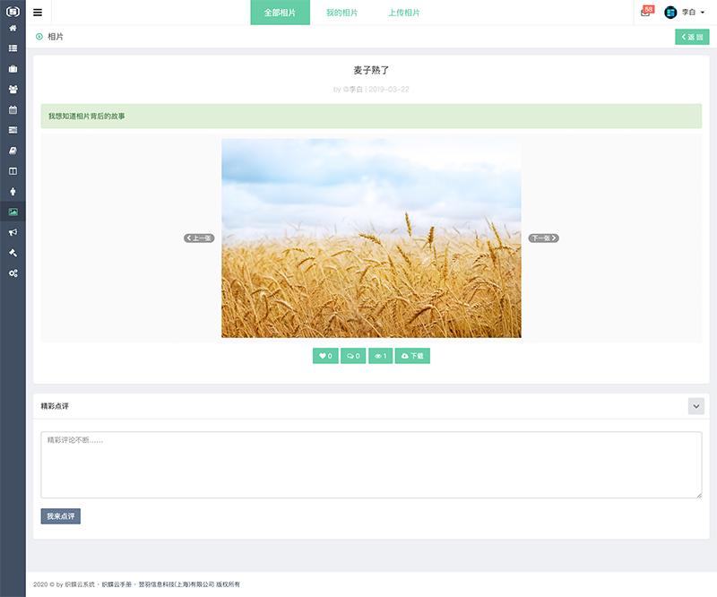Open the briefcase icon in sidebar

[13, 69]
